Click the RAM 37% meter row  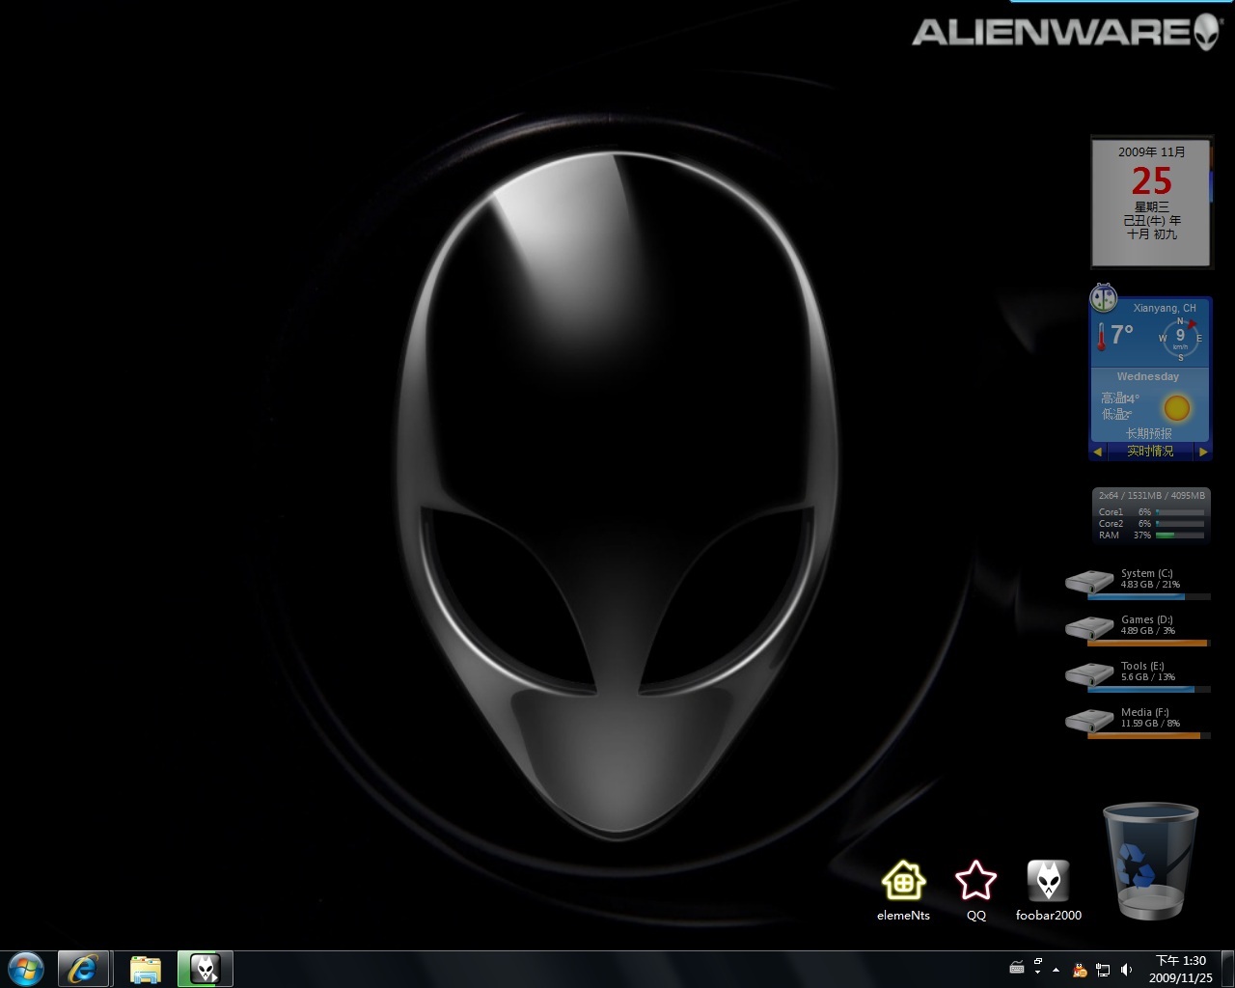point(1151,535)
